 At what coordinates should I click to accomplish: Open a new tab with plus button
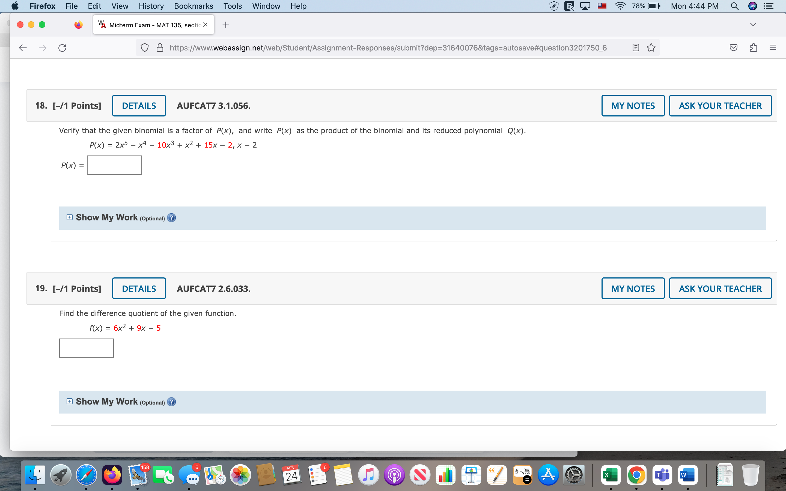tap(226, 25)
